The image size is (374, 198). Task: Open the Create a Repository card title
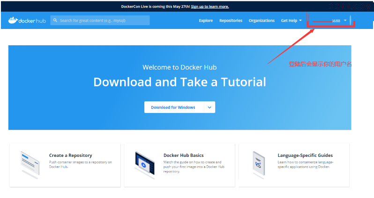click(71, 155)
